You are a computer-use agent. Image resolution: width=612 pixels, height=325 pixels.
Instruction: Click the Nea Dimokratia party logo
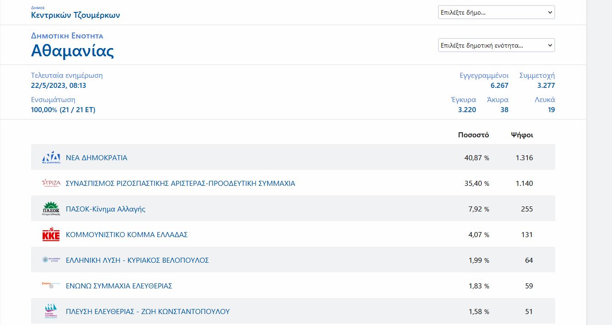pyautogui.click(x=51, y=157)
